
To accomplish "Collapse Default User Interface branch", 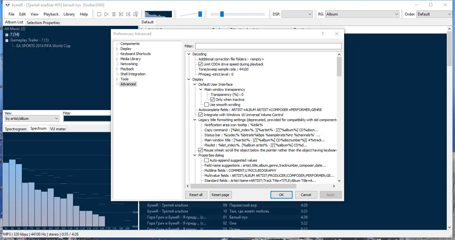I will pyautogui.click(x=195, y=84).
